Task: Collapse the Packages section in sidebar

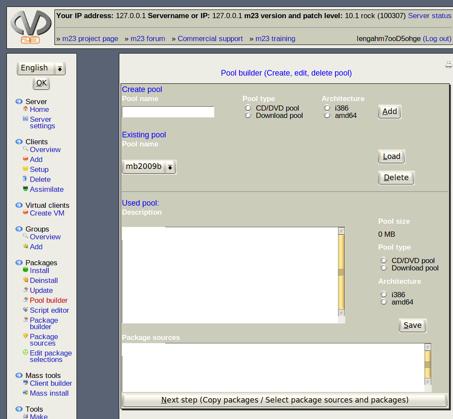Action: point(19,263)
